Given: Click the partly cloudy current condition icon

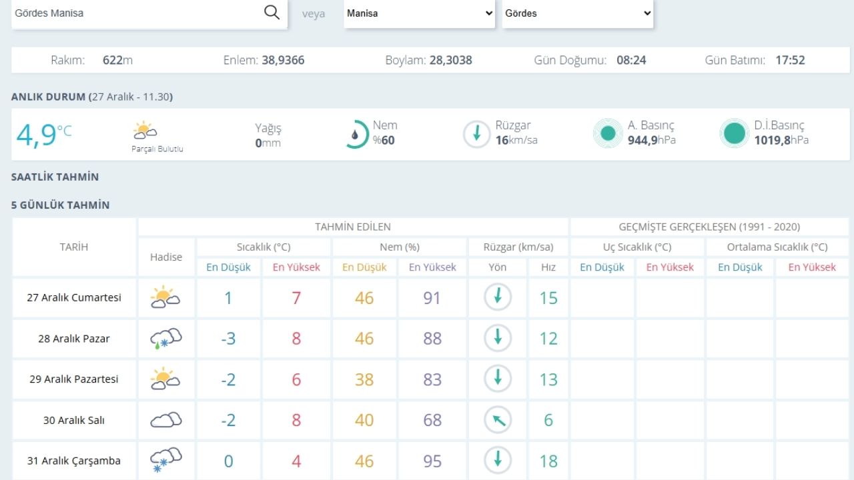Looking at the screenshot, I should [145, 130].
